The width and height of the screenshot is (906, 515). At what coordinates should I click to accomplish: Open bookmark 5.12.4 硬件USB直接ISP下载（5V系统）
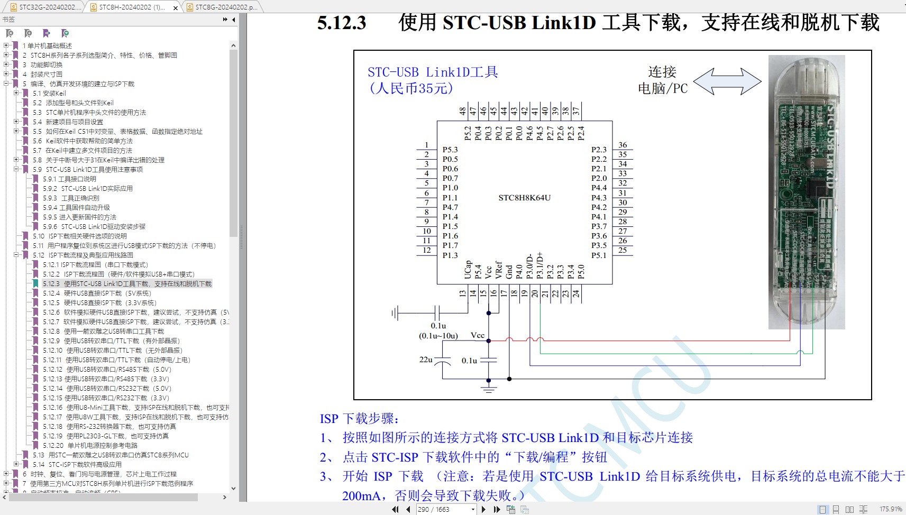coord(97,293)
